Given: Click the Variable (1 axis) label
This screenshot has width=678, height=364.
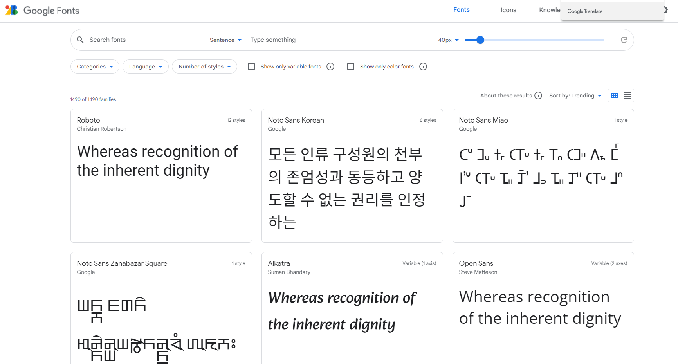Looking at the screenshot, I should 419,263.
